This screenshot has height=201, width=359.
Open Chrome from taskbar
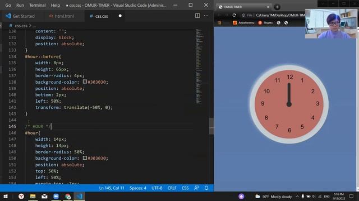[68, 196]
